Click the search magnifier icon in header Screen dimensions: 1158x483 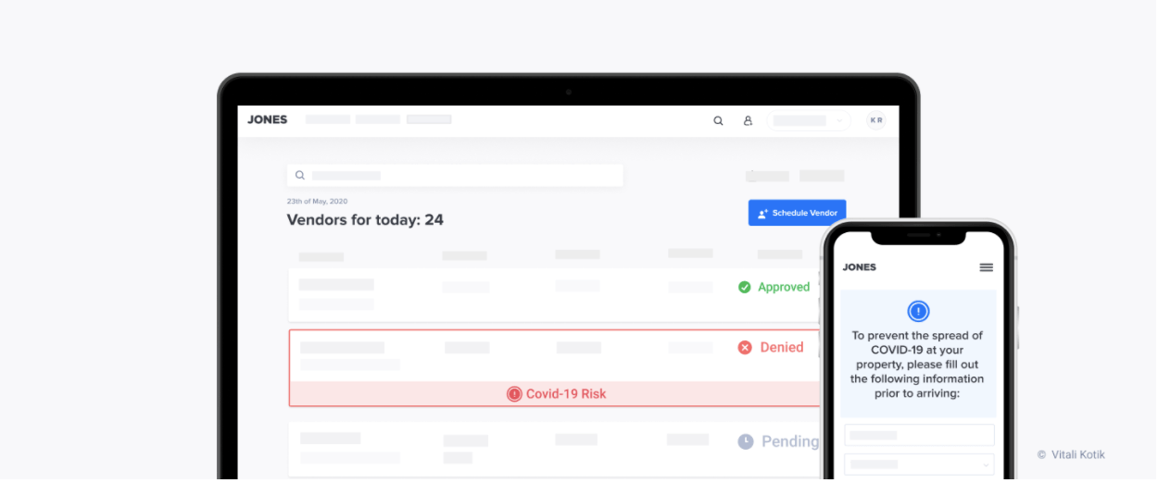tap(718, 120)
